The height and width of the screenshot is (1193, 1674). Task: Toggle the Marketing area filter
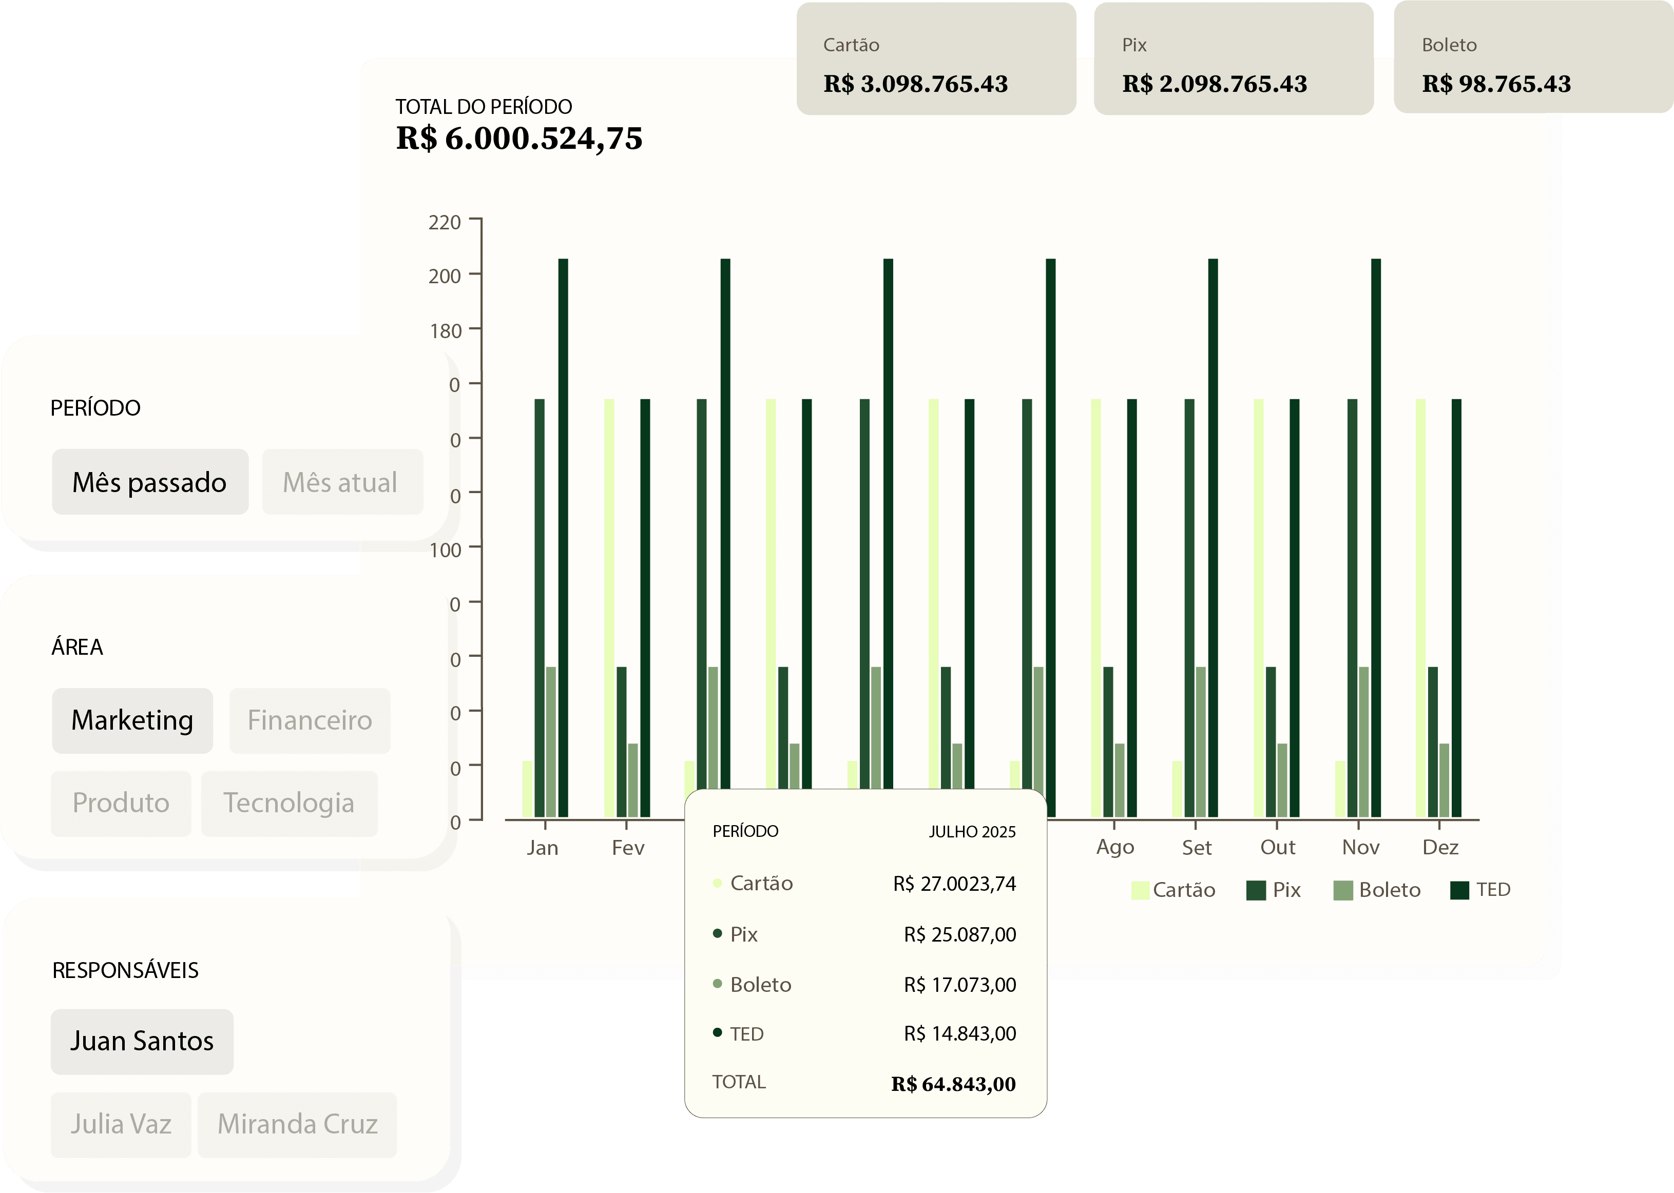(x=132, y=720)
